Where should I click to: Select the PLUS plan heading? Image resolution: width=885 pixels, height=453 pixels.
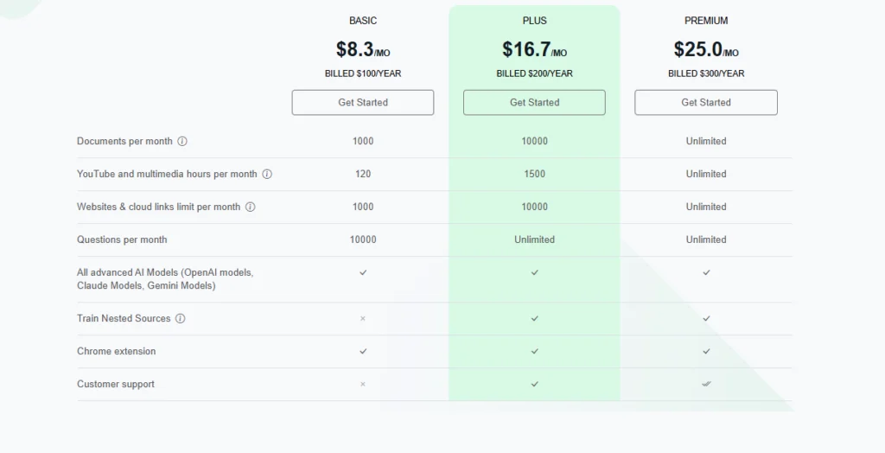pos(534,21)
